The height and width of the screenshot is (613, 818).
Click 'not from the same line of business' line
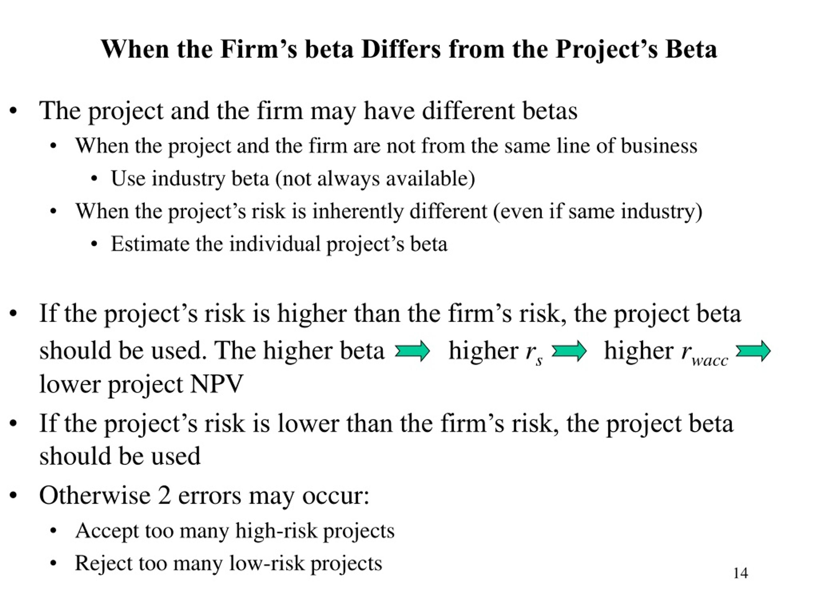tap(386, 146)
